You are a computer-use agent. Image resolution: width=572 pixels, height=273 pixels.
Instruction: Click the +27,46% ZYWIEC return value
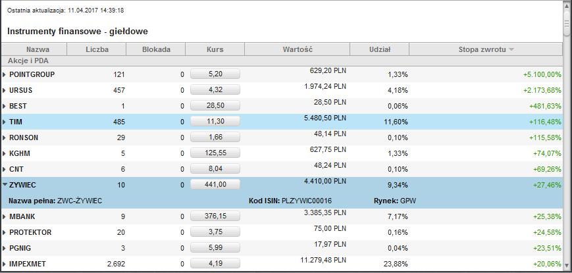[547, 185]
